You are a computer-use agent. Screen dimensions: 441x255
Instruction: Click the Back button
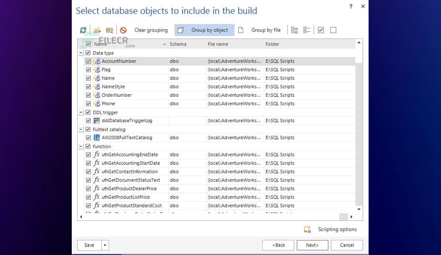pos(278,245)
